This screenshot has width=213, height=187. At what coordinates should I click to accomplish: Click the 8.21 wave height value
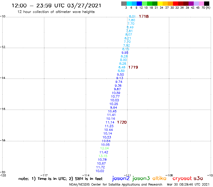point(128,38)
